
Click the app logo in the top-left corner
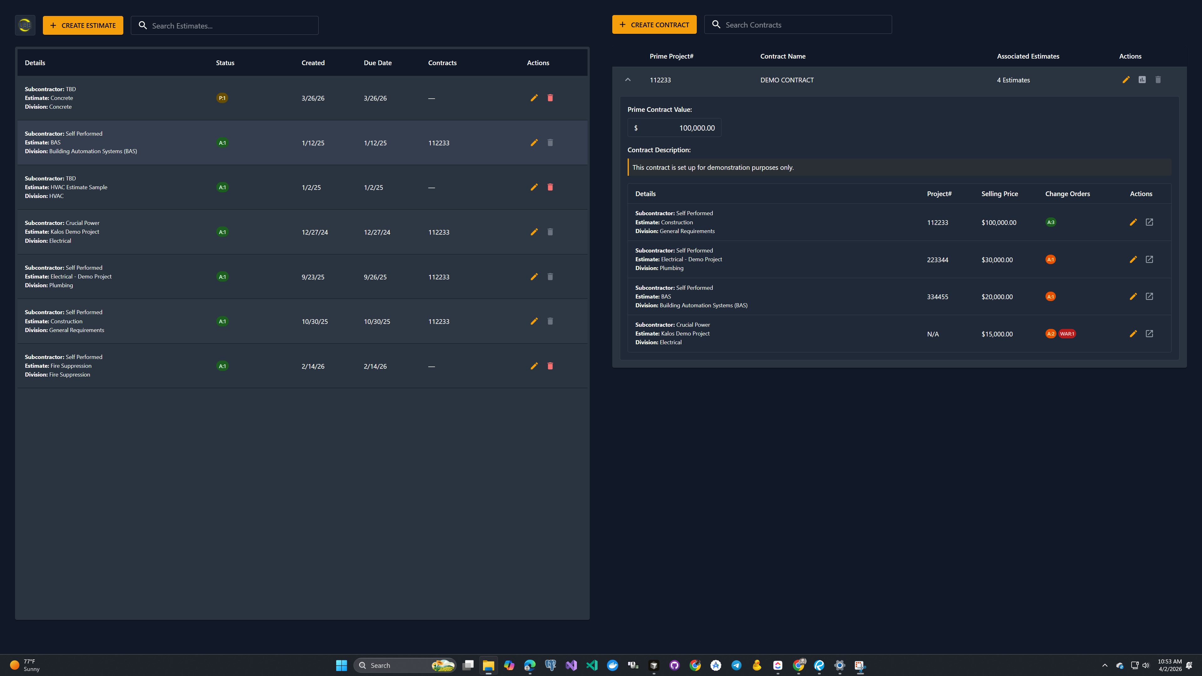[x=25, y=25]
